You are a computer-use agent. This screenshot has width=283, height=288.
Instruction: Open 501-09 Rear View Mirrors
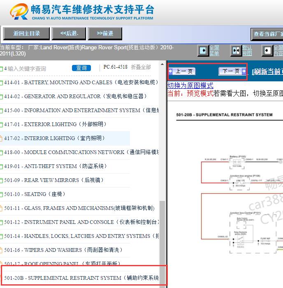coord(54,180)
